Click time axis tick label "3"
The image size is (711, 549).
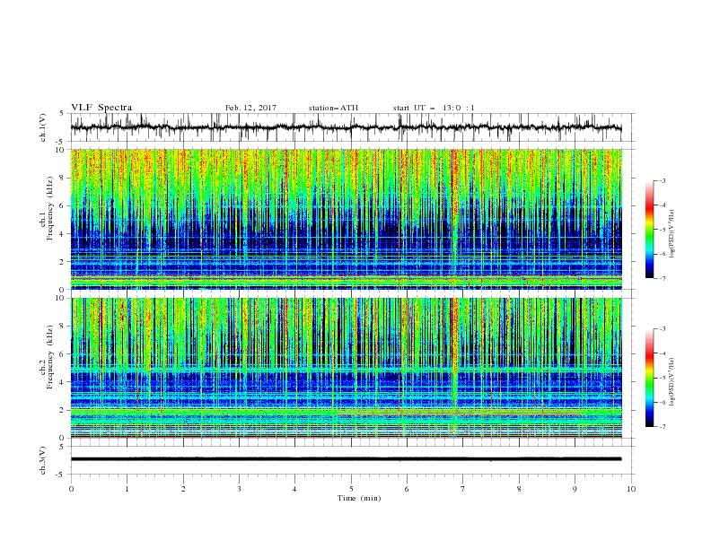point(239,489)
